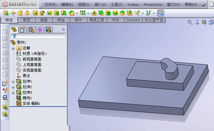Switch to the DimXpert command tab
The width and height of the screenshot is (214, 131).
point(133,20)
